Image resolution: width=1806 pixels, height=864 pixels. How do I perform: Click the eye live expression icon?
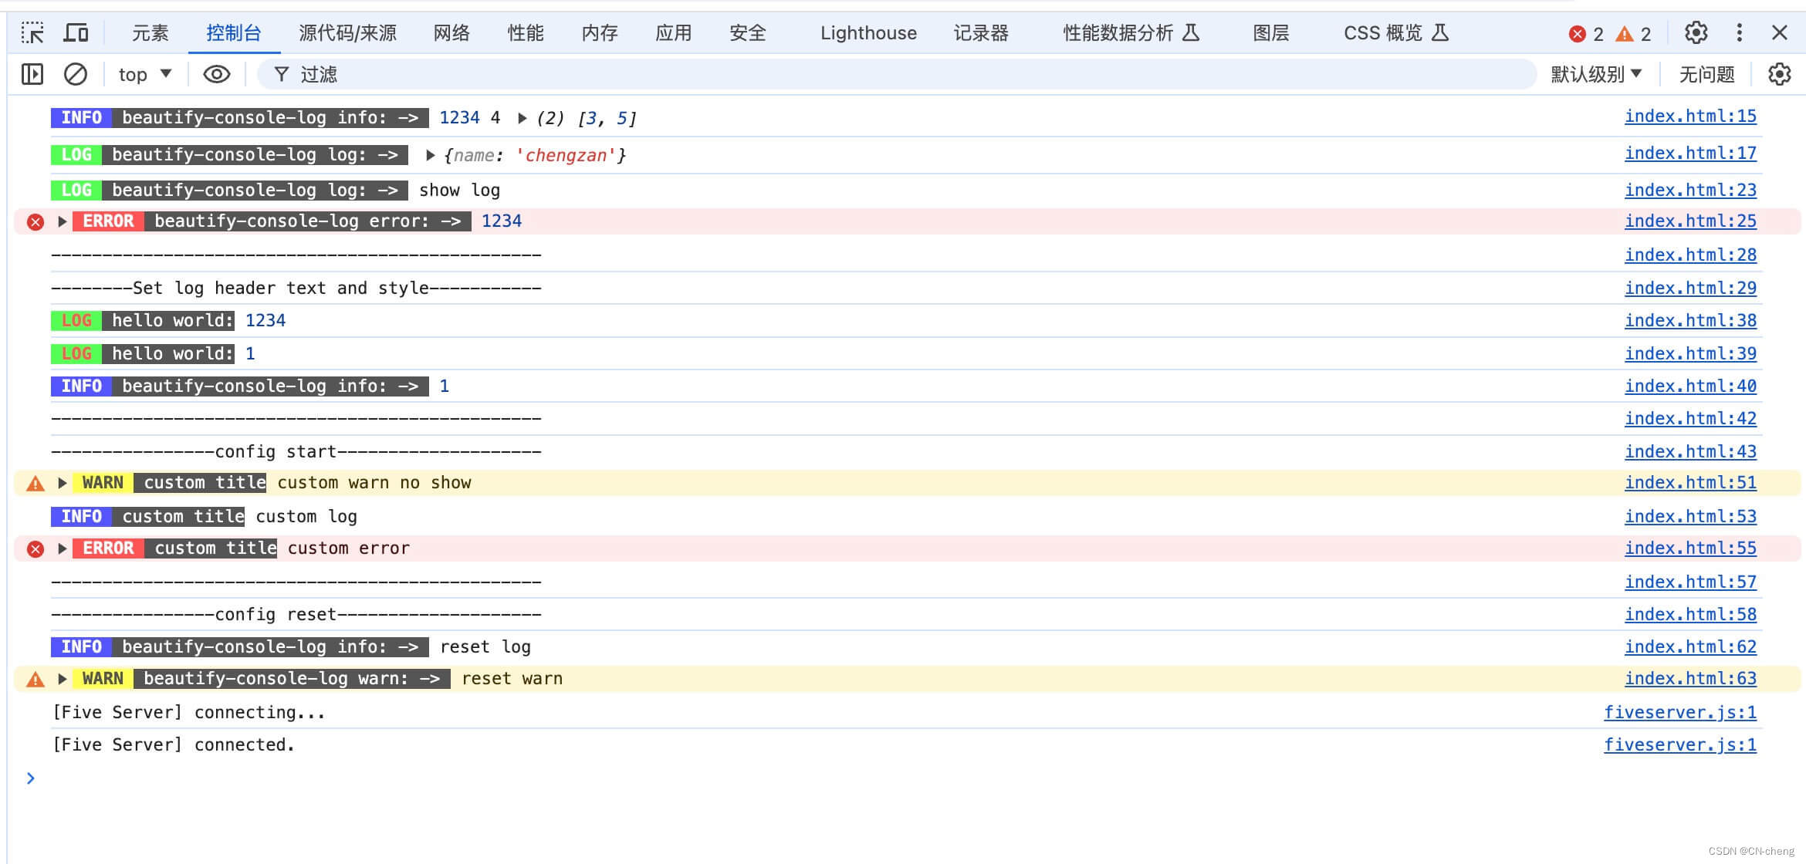(216, 74)
